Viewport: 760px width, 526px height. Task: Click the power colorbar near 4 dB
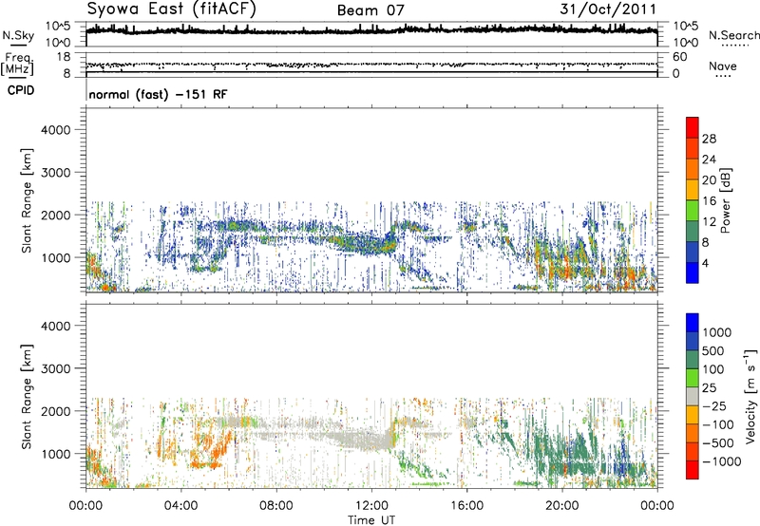tap(693, 264)
